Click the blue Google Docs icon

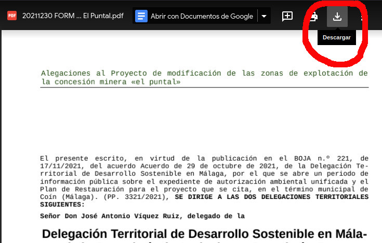click(141, 16)
